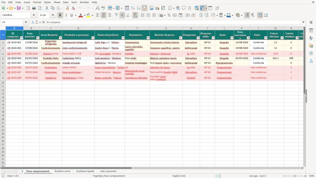The width and height of the screenshot is (316, 178).
Task: Toggle Wrap Text button
Action: 135,15
